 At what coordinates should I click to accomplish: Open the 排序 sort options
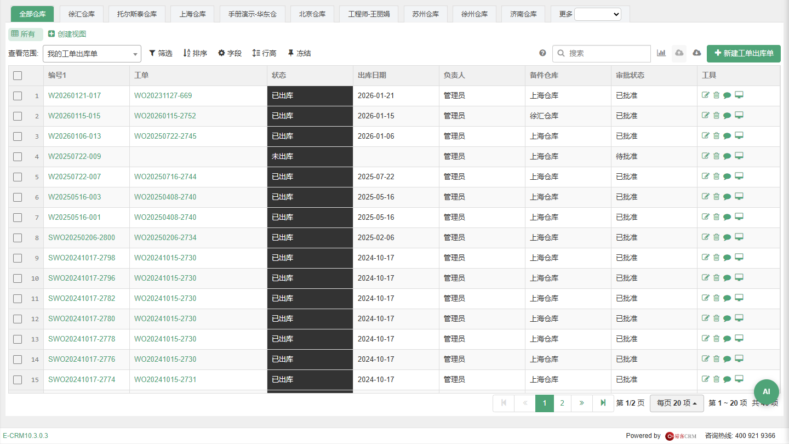tap(195, 53)
